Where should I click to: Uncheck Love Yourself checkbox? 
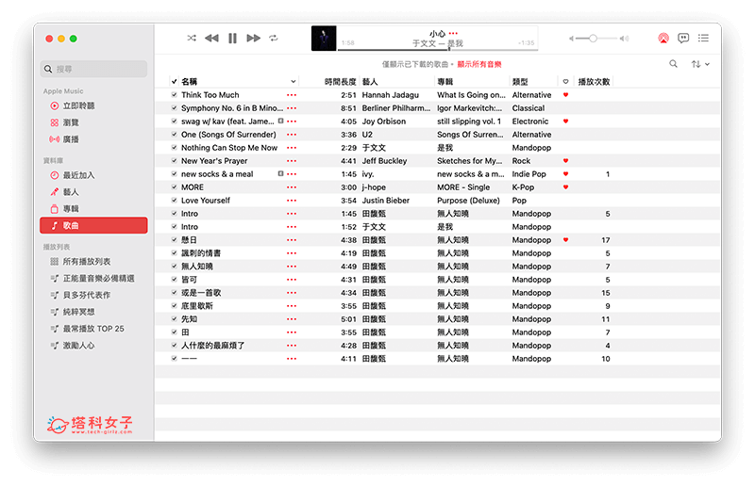[x=175, y=201]
